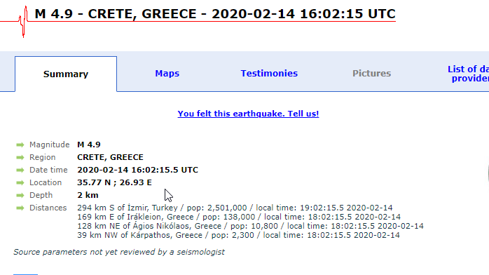Click the İzmir, Turkey distance line
The width and height of the screenshot is (489, 275).
(235, 208)
